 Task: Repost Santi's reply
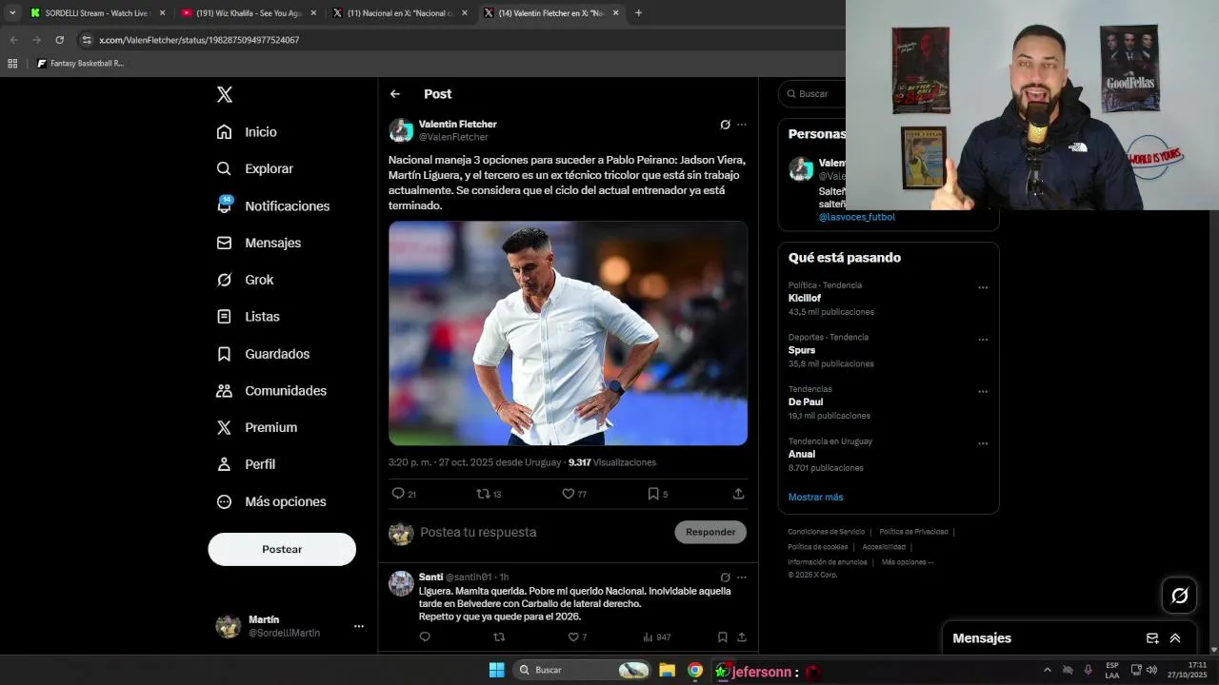499,637
